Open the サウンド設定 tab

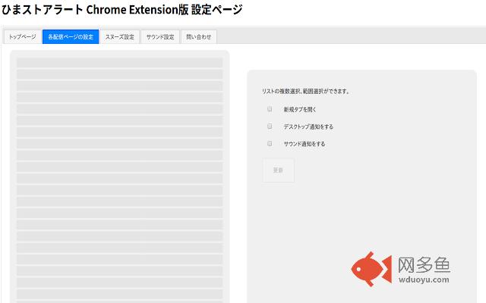pos(160,37)
